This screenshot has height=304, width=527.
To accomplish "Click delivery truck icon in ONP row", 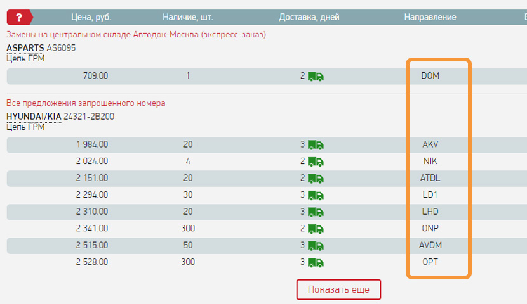I will pos(316,228).
